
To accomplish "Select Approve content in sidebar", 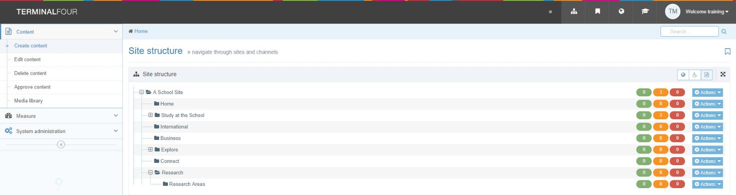I will tap(32, 87).
